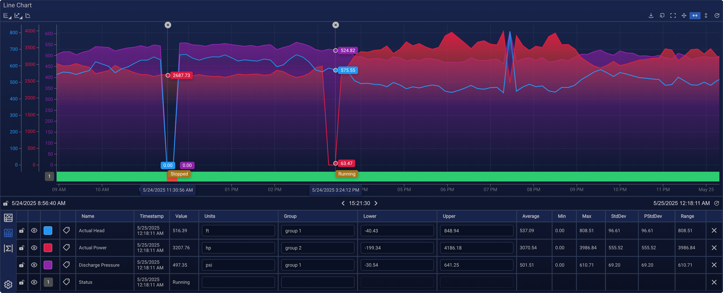
Task: Toggle lock for Actual Head row
Action: tap(22, 231)
